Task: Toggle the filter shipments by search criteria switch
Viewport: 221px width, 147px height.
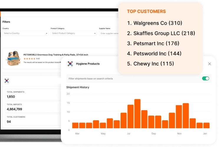Action: [206, 78]
